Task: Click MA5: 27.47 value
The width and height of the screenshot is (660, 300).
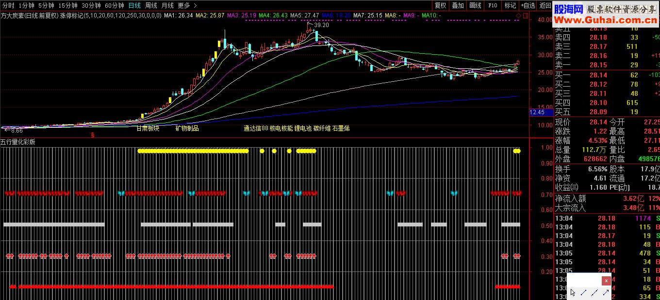Action: 305,15
